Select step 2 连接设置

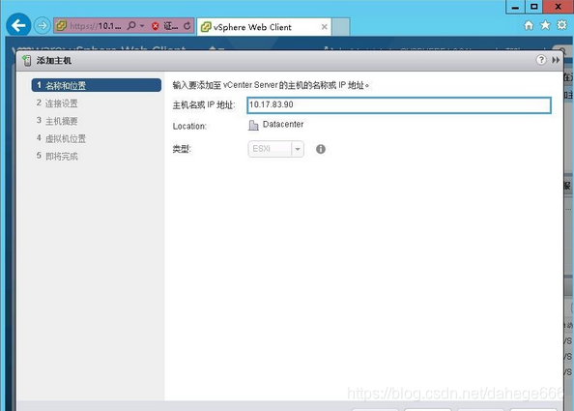click(x=57, y=103)
